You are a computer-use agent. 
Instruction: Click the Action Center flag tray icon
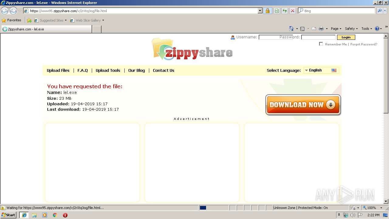(360, 215)
